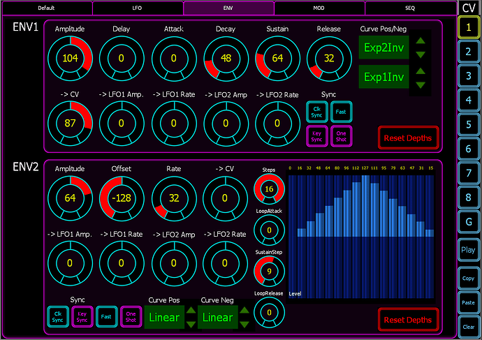Image resolution: width=482 pixels, height=340 pixels.
Task: Step ENV2 Curve Neg up arrow
Action: point(244,310)
